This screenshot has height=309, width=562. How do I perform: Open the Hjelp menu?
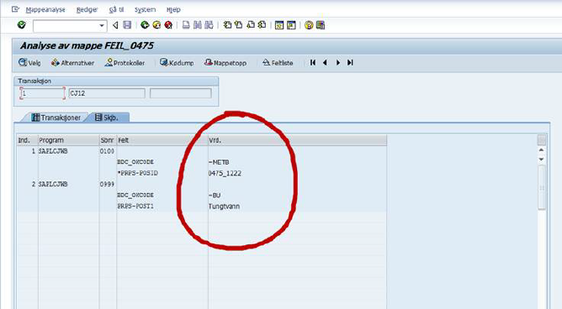(x=173, y=10)
